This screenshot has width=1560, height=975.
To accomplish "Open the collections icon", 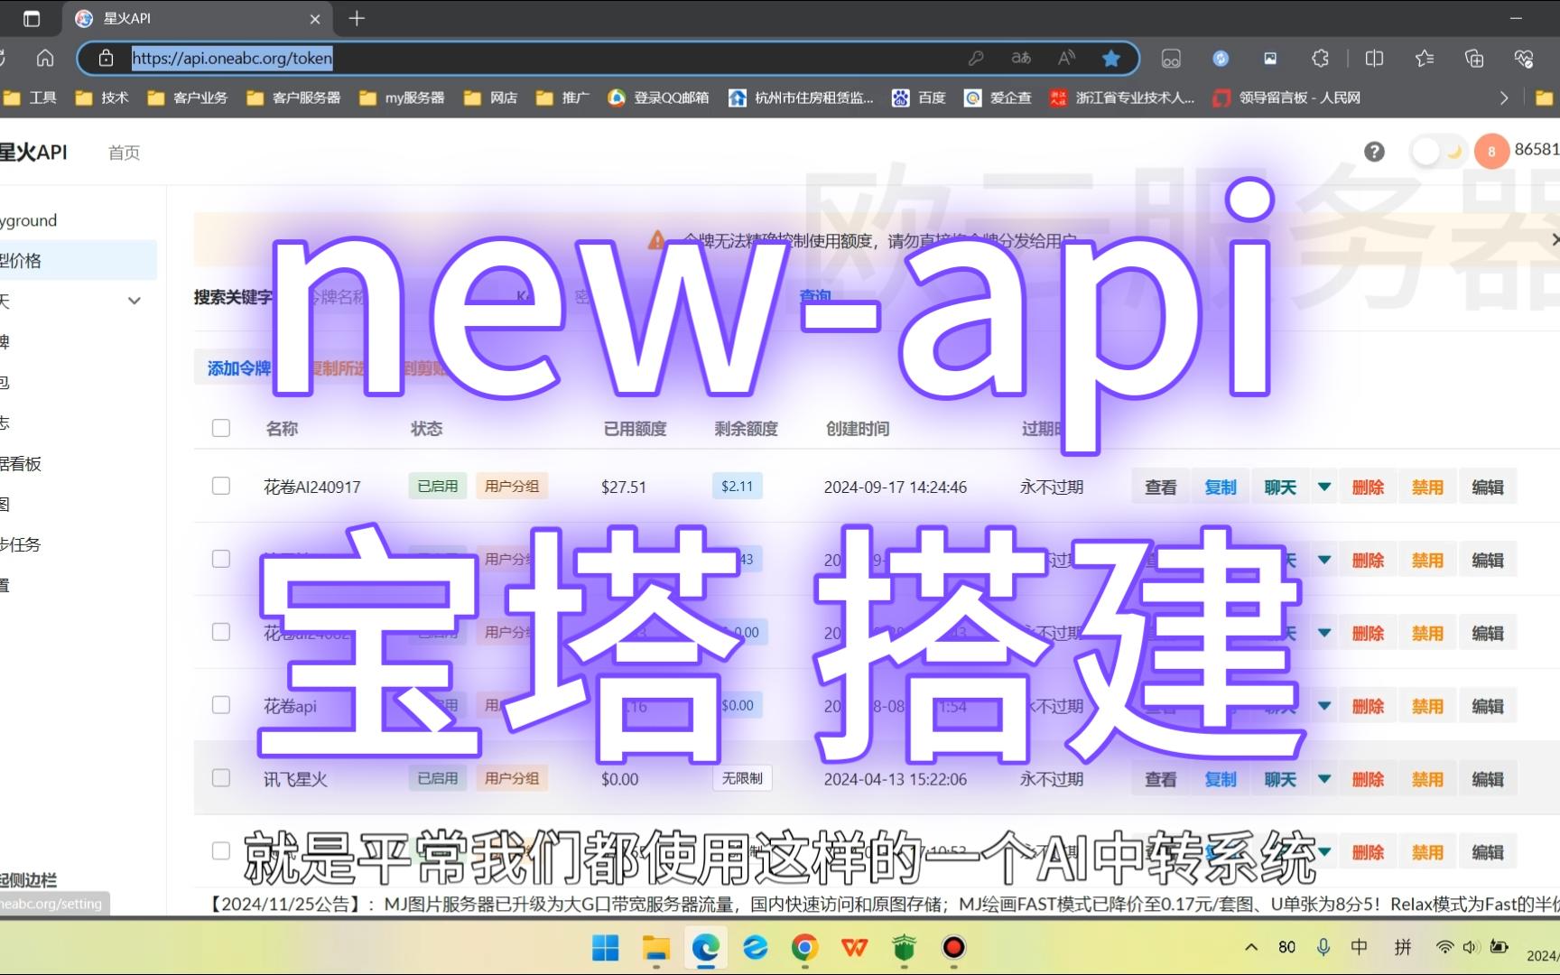I will coord(1474,59).
